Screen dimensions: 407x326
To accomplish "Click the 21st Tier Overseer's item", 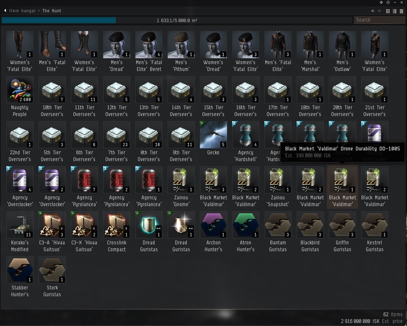I will [375, 97].
